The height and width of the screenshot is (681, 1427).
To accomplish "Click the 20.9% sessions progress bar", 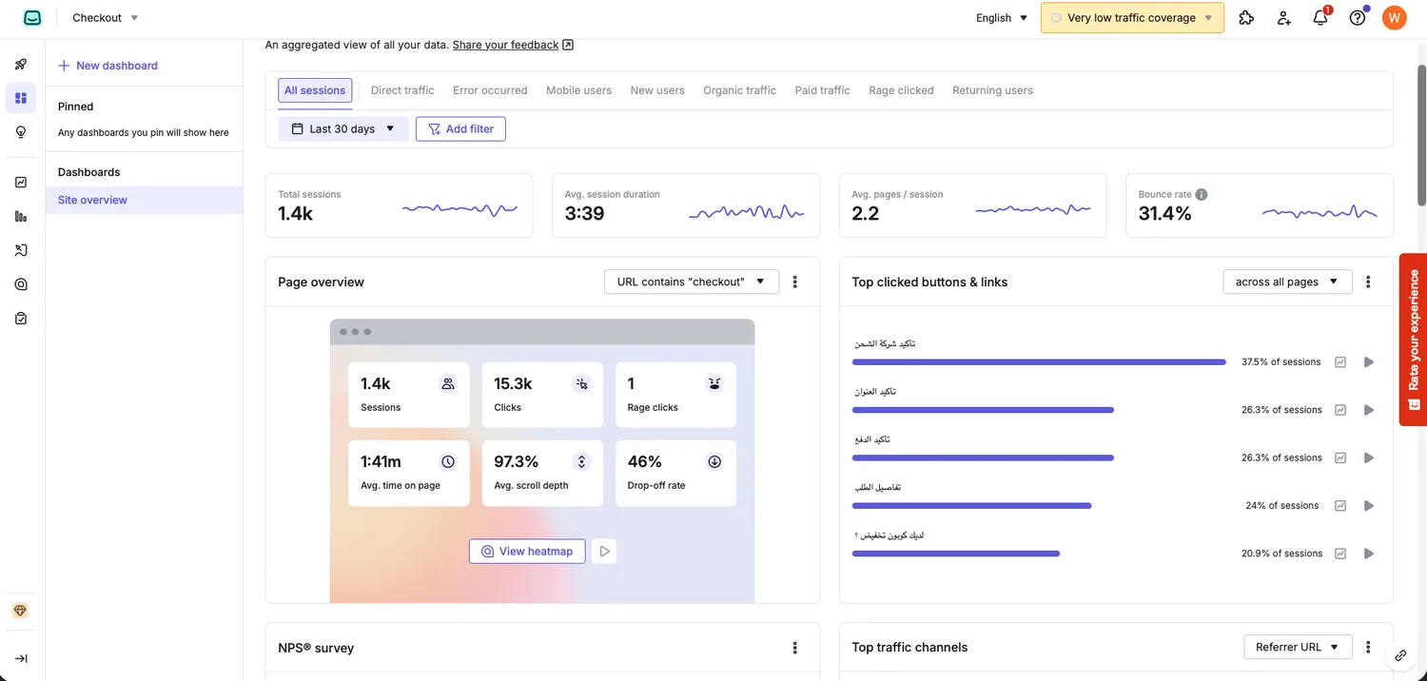I will click(956, 554).
